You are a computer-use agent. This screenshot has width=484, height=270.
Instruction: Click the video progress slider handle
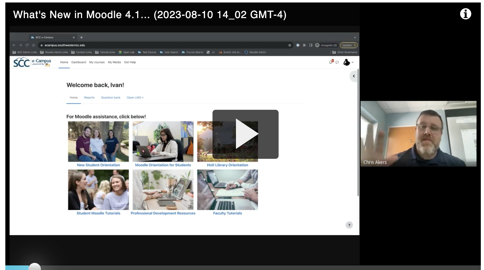[x=34, y=267]
